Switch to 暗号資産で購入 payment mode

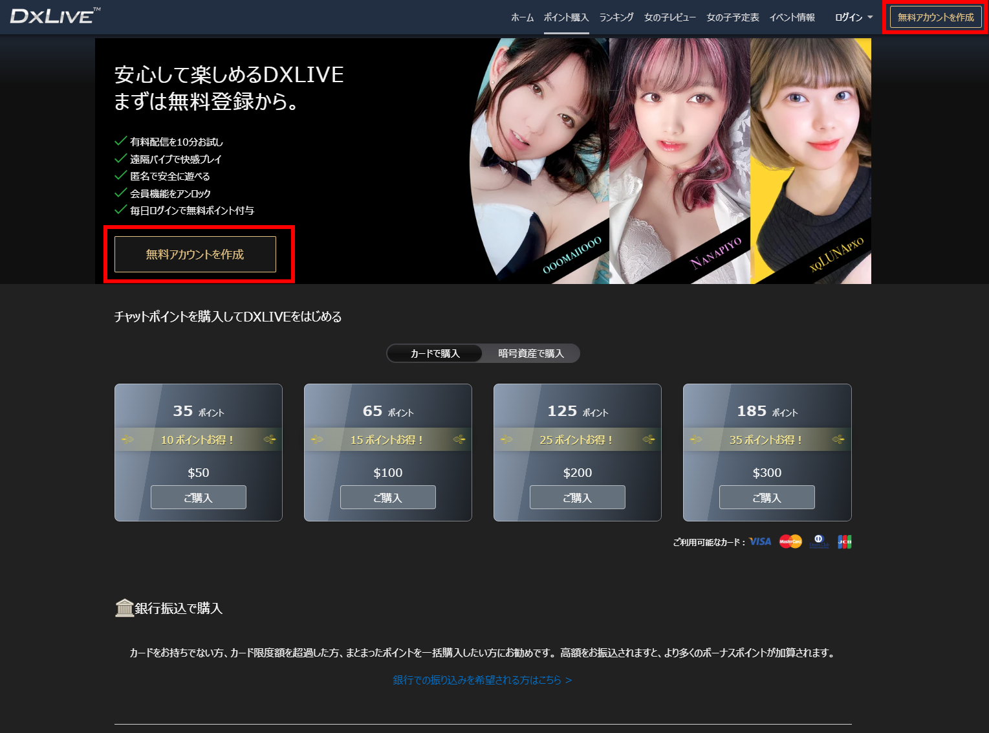[x=530, y=353]
